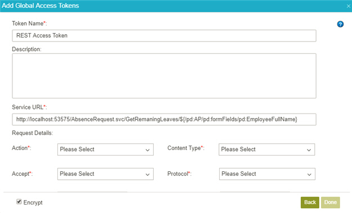Click the Service URL input field
Viewport: 352px width, 213px height.
click(164, 119)
